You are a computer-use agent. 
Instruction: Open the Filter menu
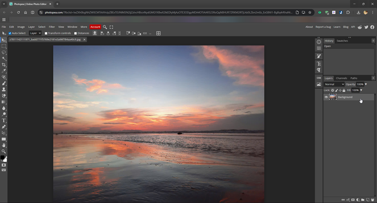(x=52, y=27)
